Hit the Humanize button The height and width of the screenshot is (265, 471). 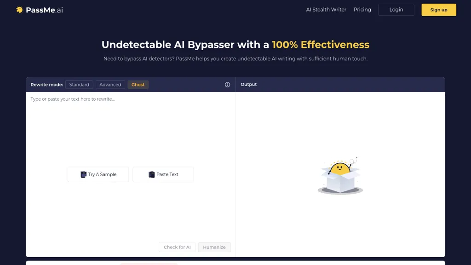pos(214,247)
